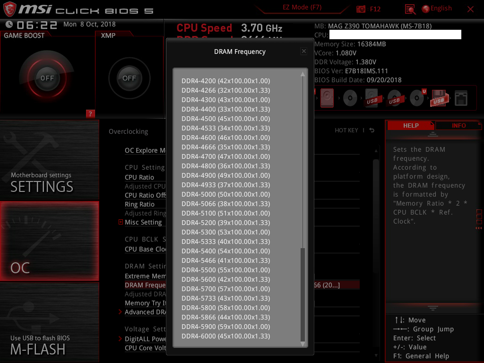Select DDR4-4933 (37x100.00x1.33)
Screen dimensions: 484x363
pyautogui.click(x=225, y=185)
